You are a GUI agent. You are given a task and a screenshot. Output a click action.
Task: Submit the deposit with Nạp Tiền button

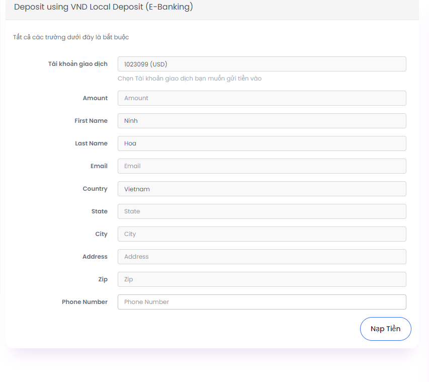(386, 329)
